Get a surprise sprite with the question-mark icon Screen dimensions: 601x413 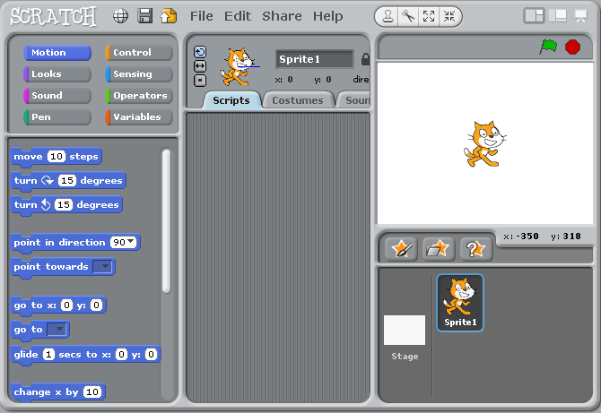pos(476,248)
